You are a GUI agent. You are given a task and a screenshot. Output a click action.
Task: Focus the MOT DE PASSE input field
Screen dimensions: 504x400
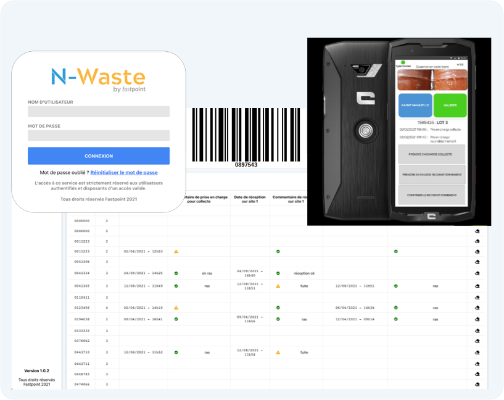pyautogui.click(x=99, y=135)
